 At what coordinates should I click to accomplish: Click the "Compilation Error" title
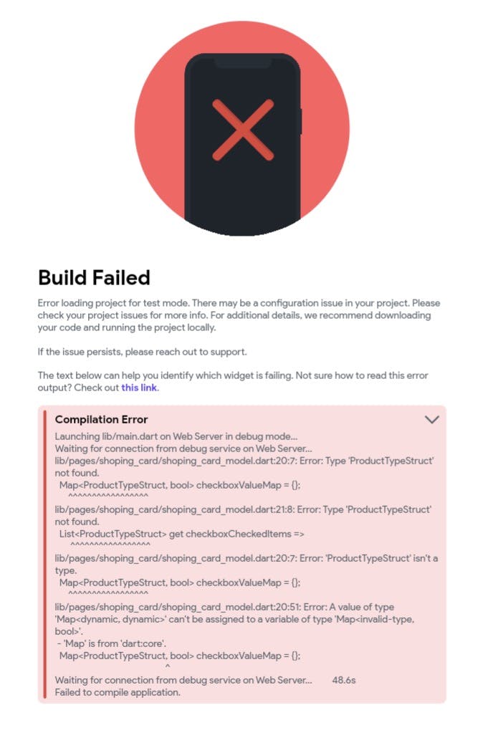(101, 420)
